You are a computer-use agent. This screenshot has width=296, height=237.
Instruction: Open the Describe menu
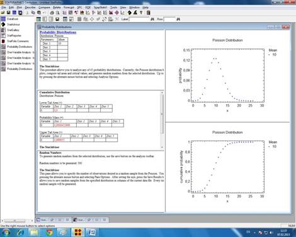click(x=30, y=8)
